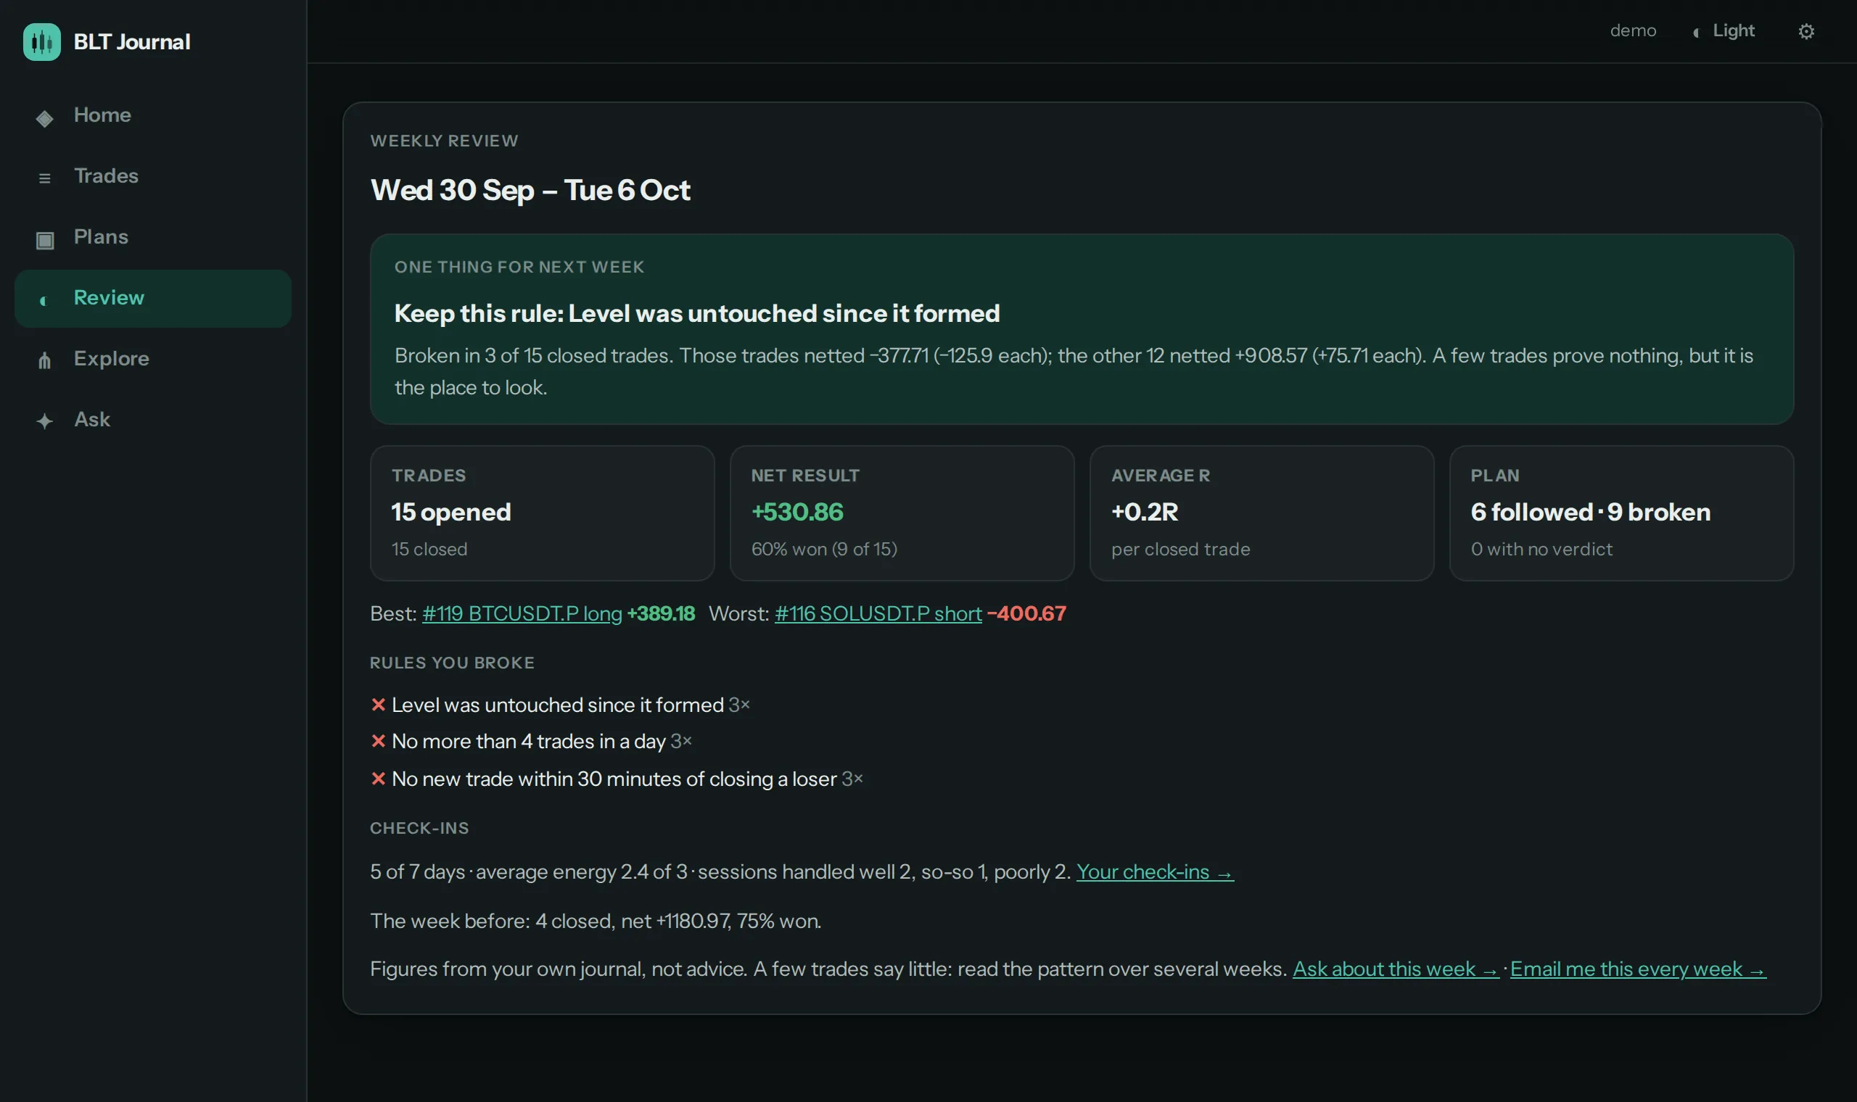The width and height of the screenshot is (1857, 1102).
Task: Click the Home diamond icon in the sidebar
Action: [44, 118]
